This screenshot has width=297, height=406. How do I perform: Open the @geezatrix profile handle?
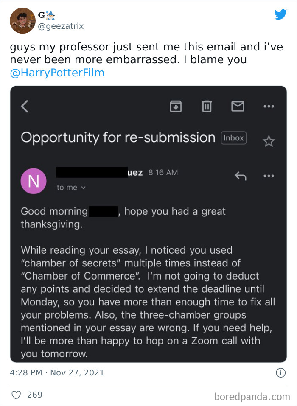coord(61,26)
